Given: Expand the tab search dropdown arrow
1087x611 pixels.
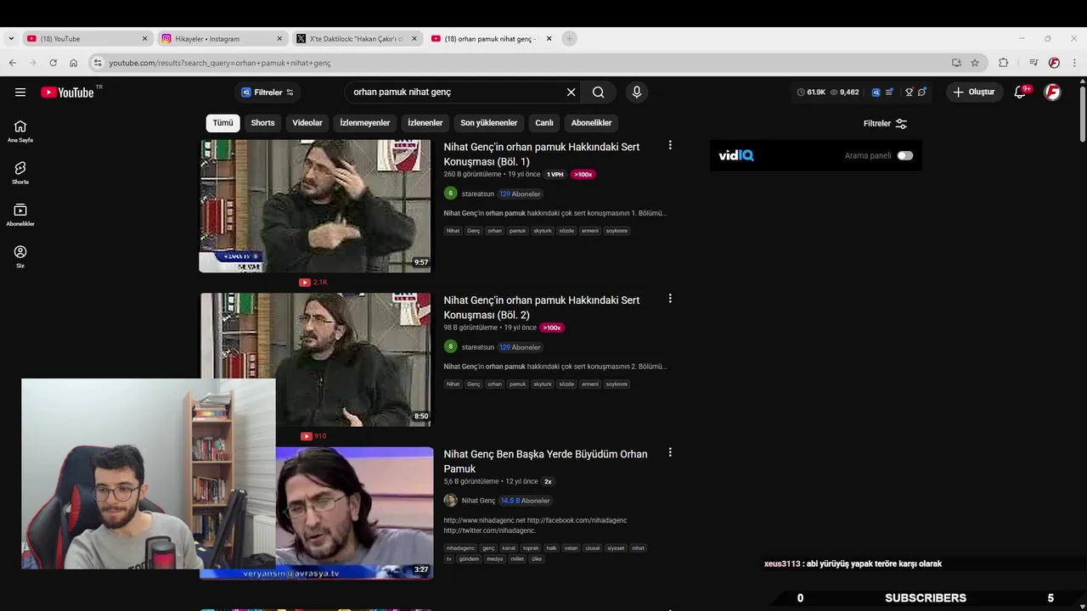Looking at the screenshot, I should [x=11, y=38].
